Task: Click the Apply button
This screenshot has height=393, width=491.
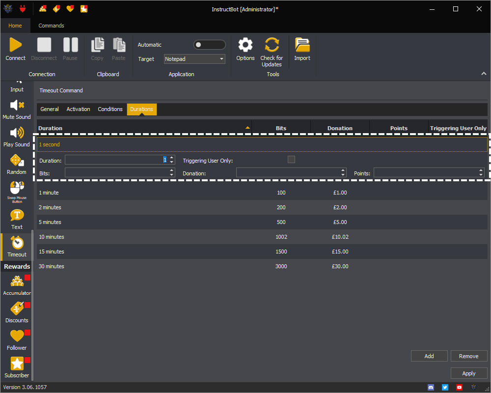Action: [469, 373]
